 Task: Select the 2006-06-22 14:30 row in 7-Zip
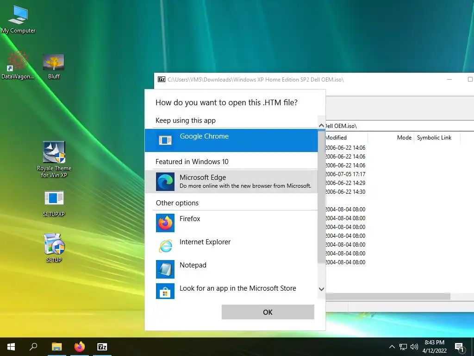[x=399, y=191]
